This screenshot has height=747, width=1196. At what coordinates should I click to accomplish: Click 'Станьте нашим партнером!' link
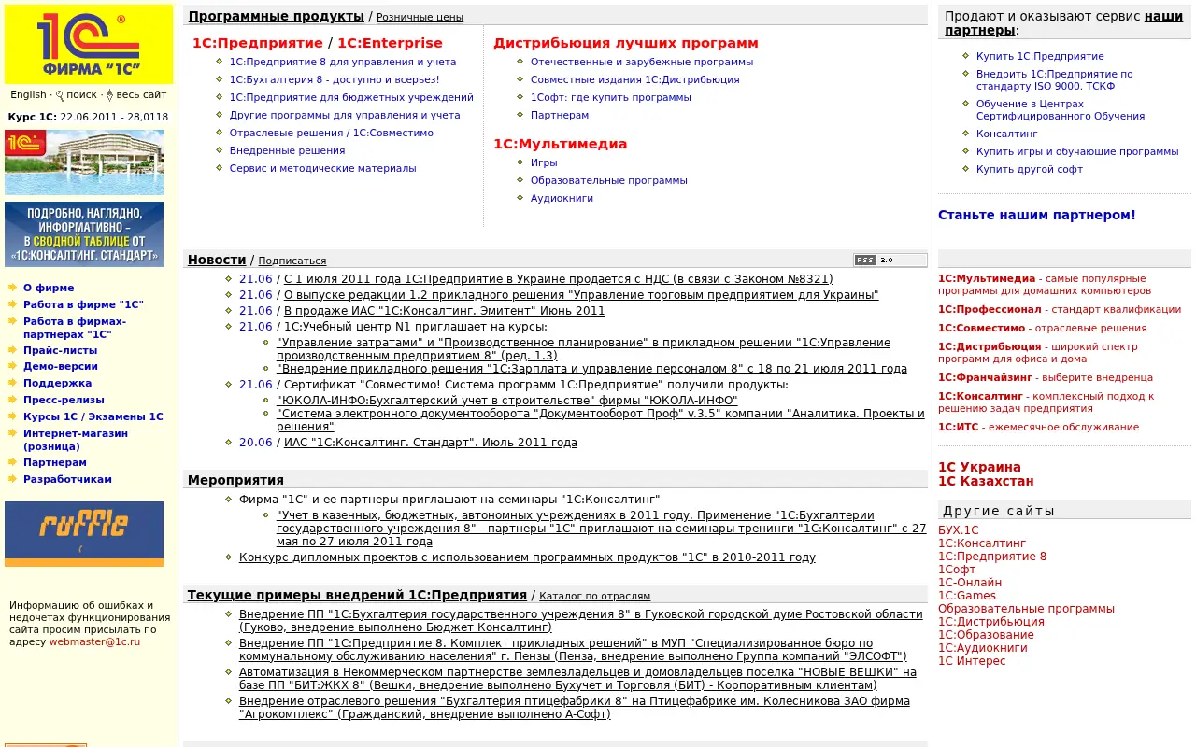1037,215
